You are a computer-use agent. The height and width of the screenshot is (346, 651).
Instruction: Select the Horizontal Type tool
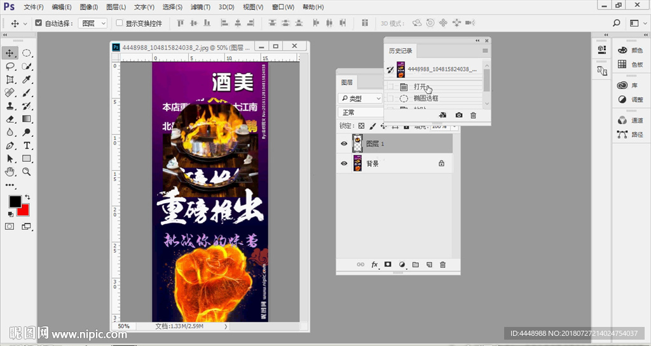27,145
